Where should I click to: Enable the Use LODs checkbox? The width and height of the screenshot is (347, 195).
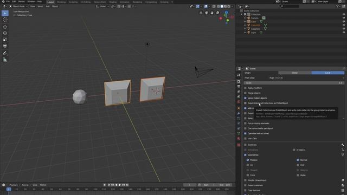[245, 139]
